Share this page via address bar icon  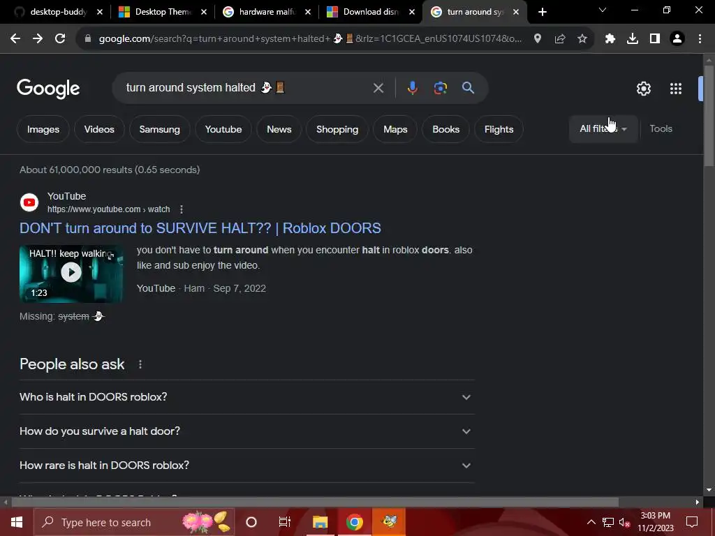[560, 39]
